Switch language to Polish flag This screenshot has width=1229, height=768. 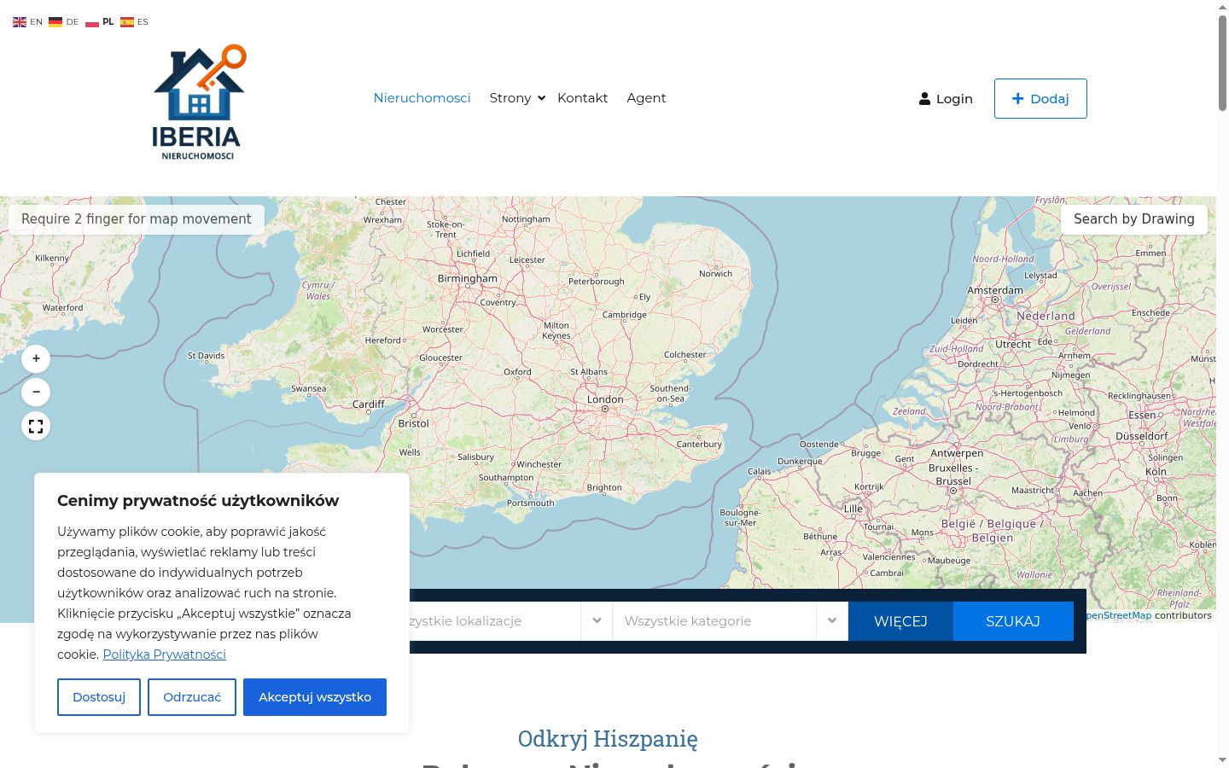[92, 22]
